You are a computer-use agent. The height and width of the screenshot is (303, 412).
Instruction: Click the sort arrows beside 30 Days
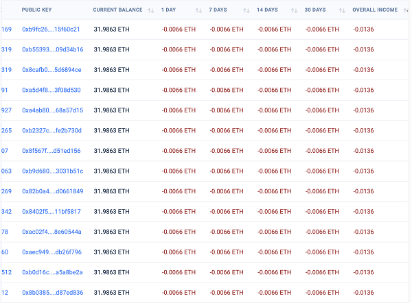click(341, 10)
